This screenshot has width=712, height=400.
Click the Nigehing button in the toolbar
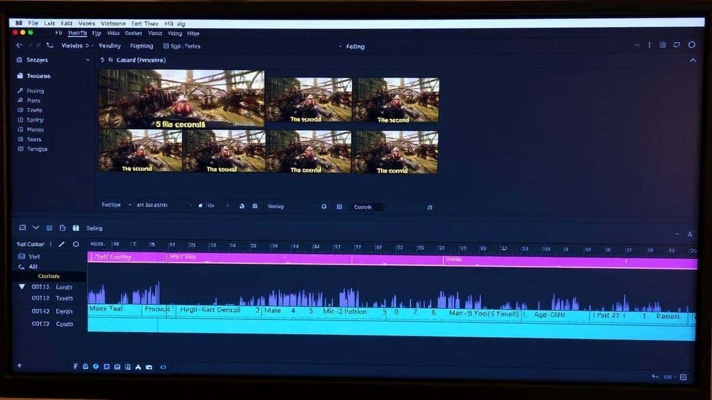pos(141,46)
